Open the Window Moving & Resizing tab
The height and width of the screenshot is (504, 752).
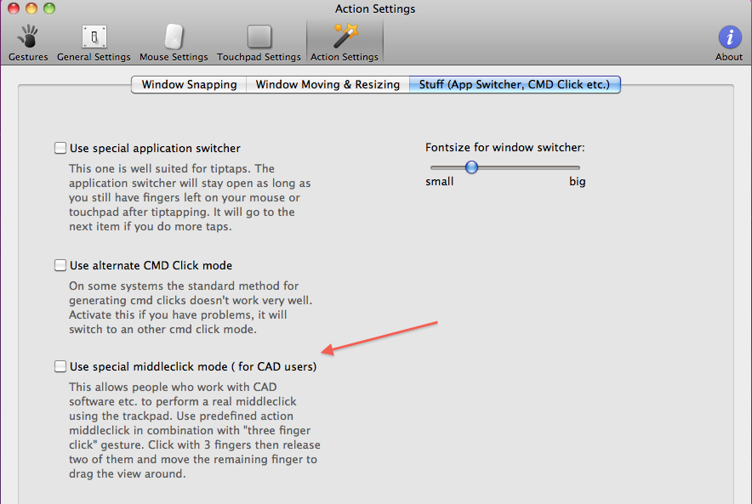(x=328, y=84)
